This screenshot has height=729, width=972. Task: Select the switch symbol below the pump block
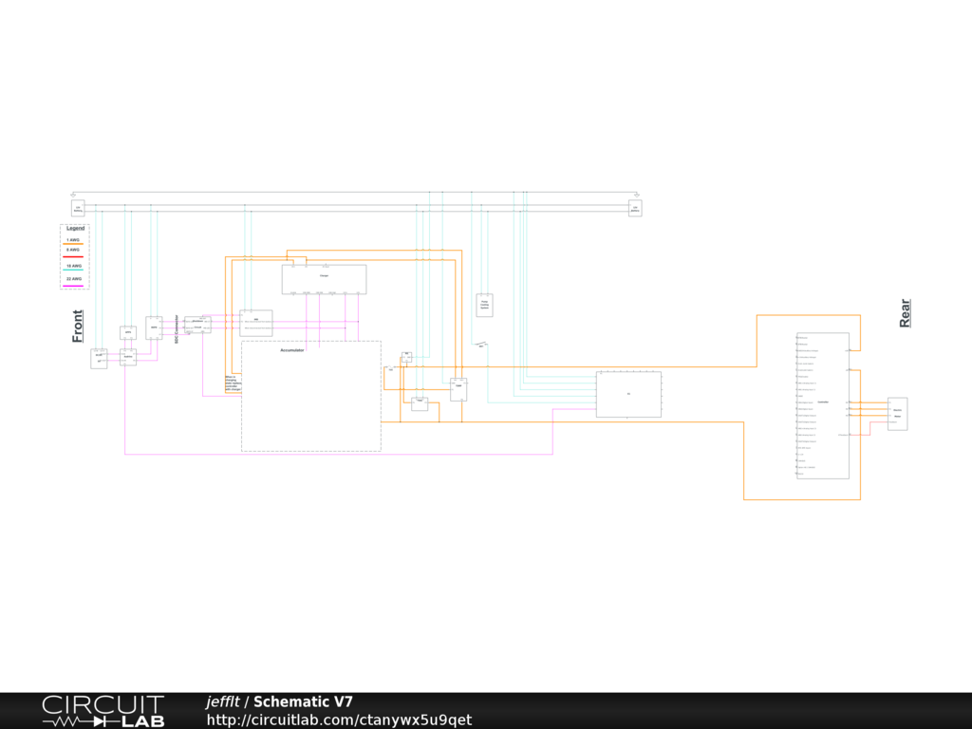[481, 344]
